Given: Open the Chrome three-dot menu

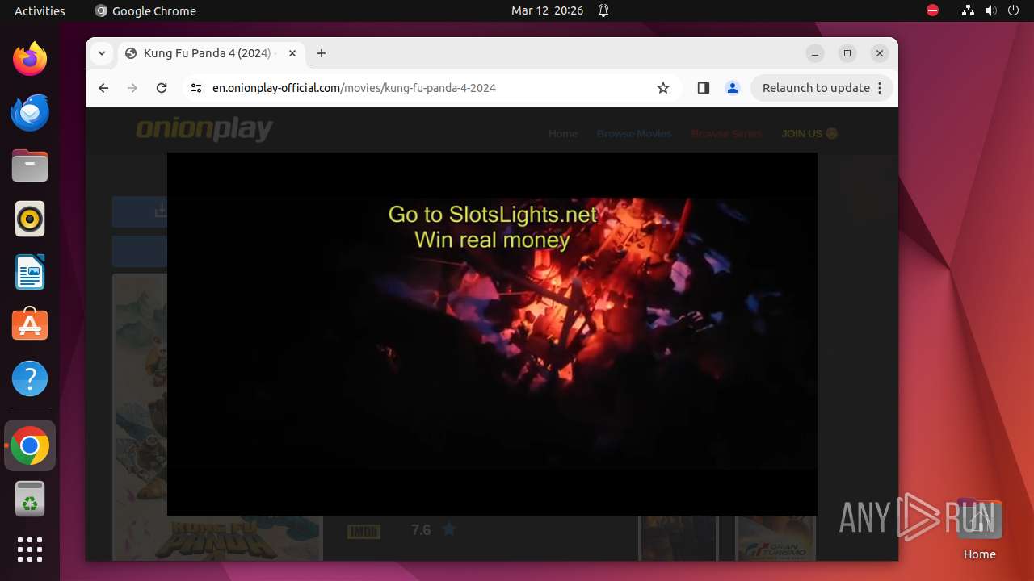Looking at the screenshot, I should point(880,88).
